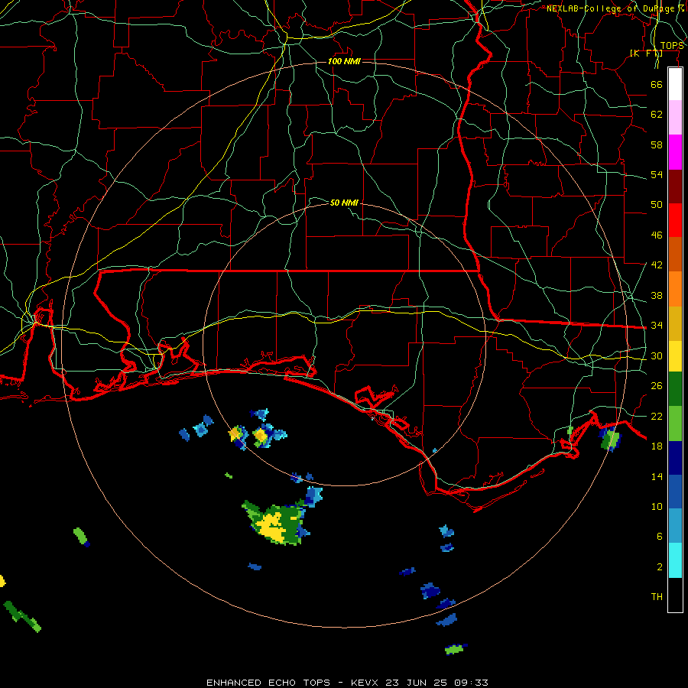Click the 18 label on the legend

[x=657, y=446]
